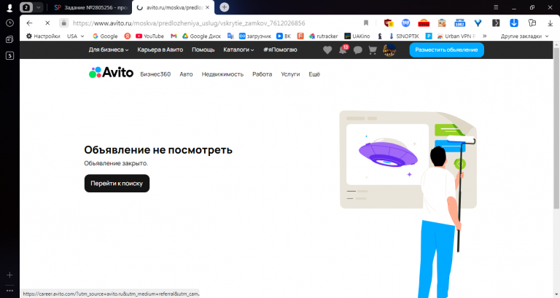The image size is (560, 298).
Task: Expand the Для бизнеса menu
Action: 109,50
